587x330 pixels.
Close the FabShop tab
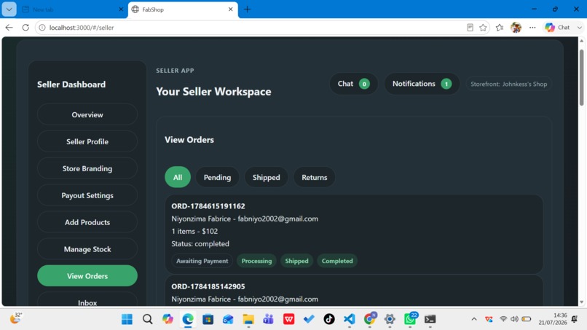(231, 9)
